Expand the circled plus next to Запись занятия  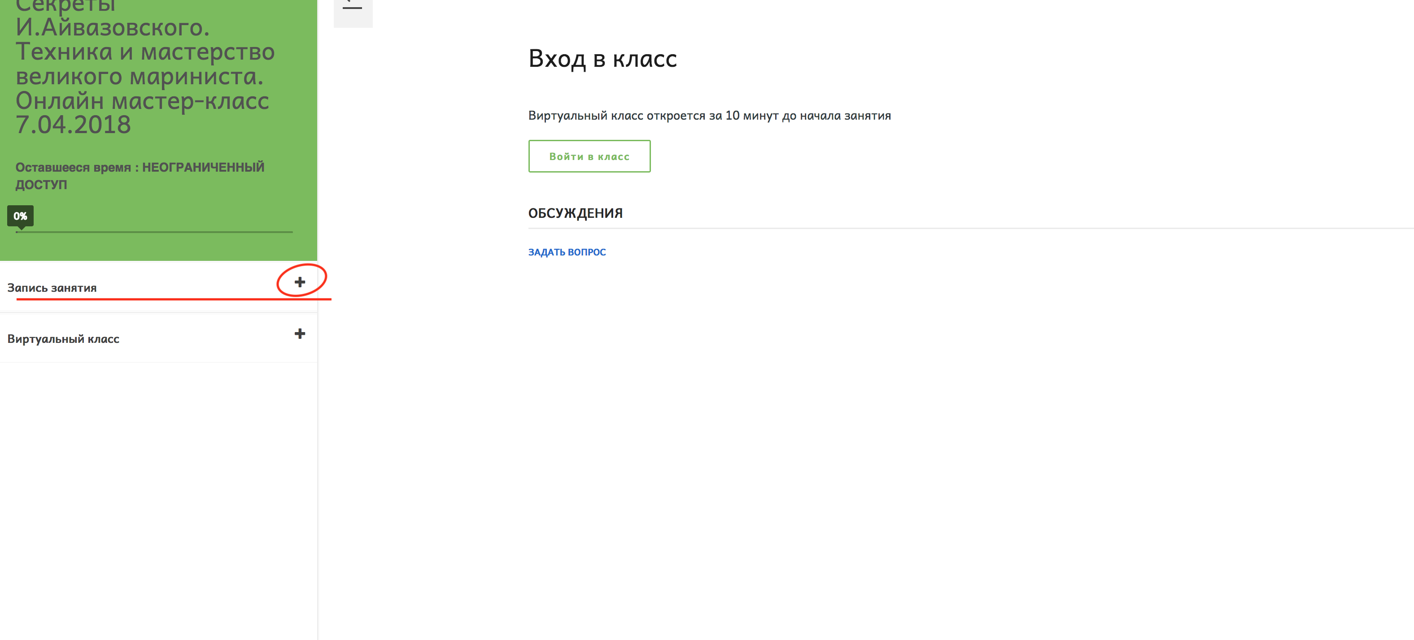[x=300, y=282]
